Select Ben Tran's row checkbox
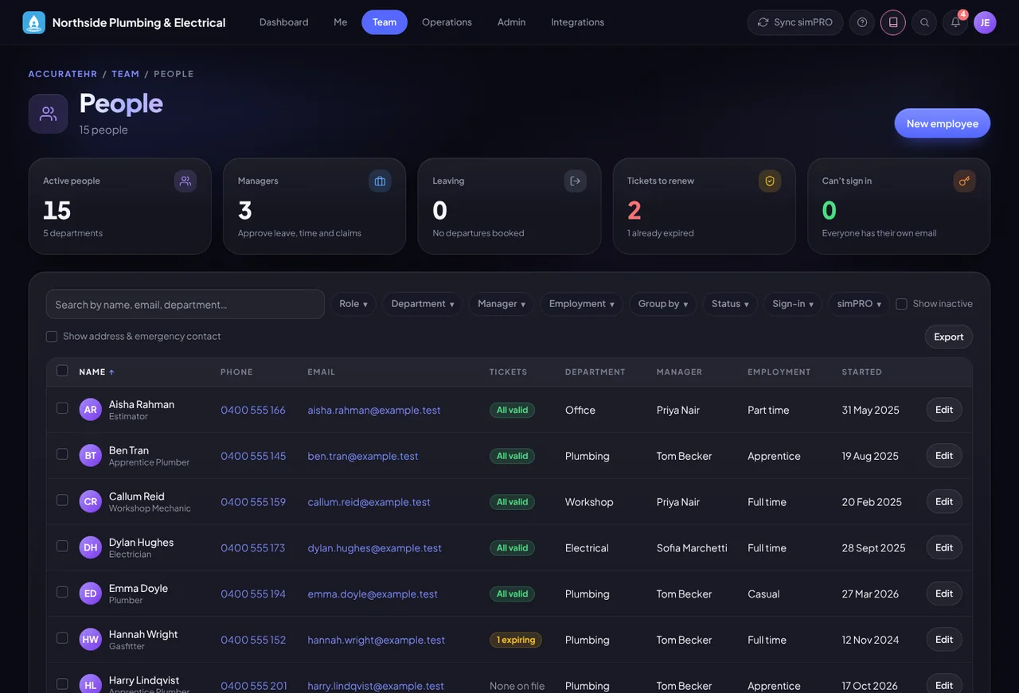 click(62, 454)
